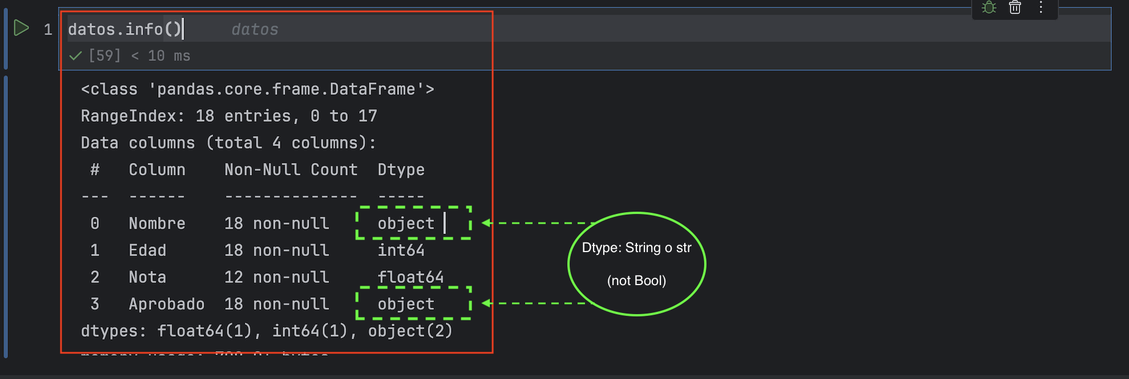Click the Aprobado column name
The width and height of the screenshot is (1129, 379).
tap(166, 304)
